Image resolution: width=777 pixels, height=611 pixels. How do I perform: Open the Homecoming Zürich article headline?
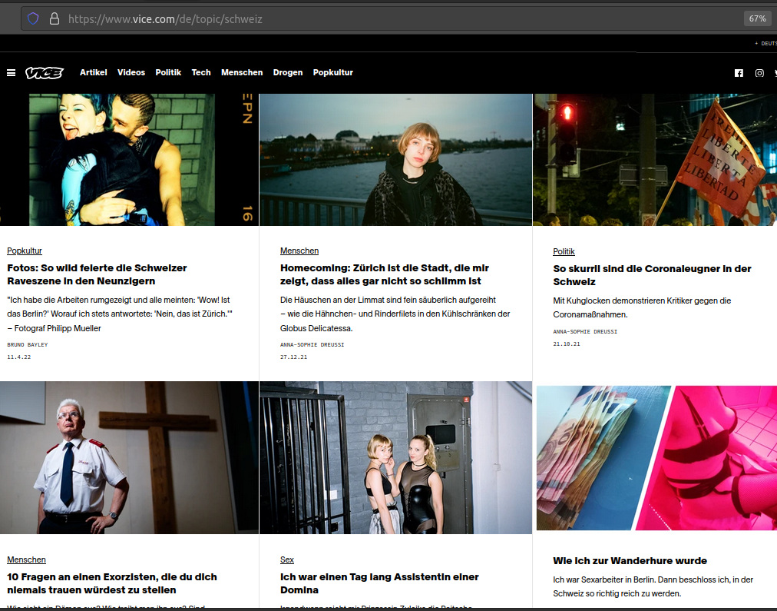(385, 274)
